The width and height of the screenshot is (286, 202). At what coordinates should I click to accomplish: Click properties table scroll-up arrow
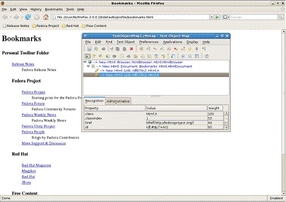click(x=226, y=113)
